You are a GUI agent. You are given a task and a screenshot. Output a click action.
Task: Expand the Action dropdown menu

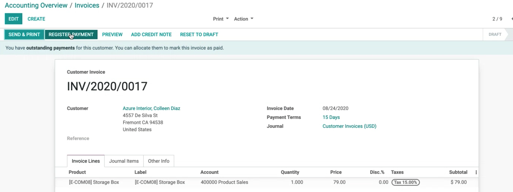click(243, 19)
